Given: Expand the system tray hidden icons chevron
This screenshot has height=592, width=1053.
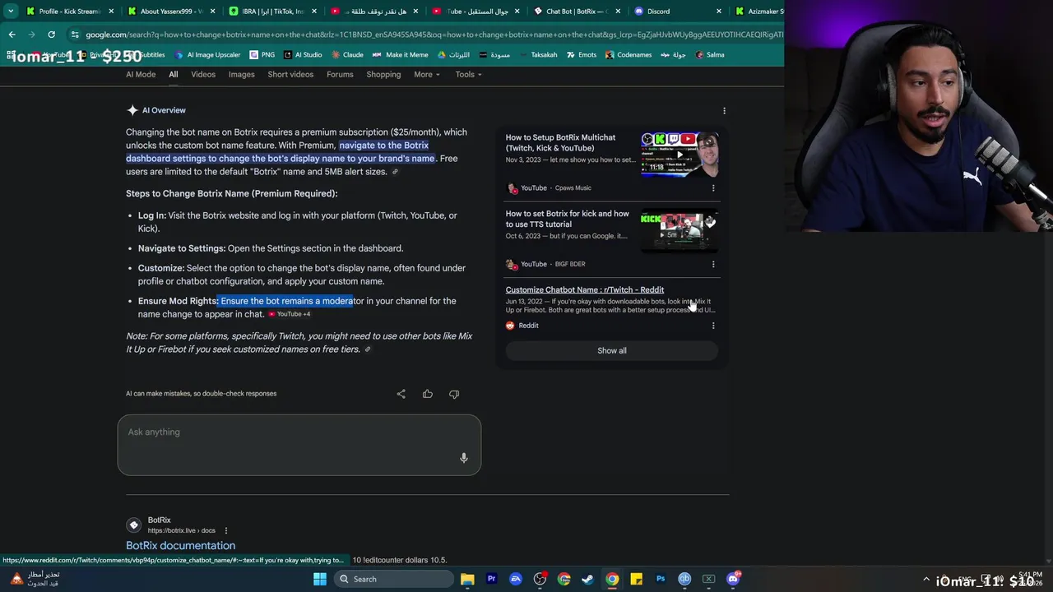Looking at the screenshot, I should click(x=926, y=579).
